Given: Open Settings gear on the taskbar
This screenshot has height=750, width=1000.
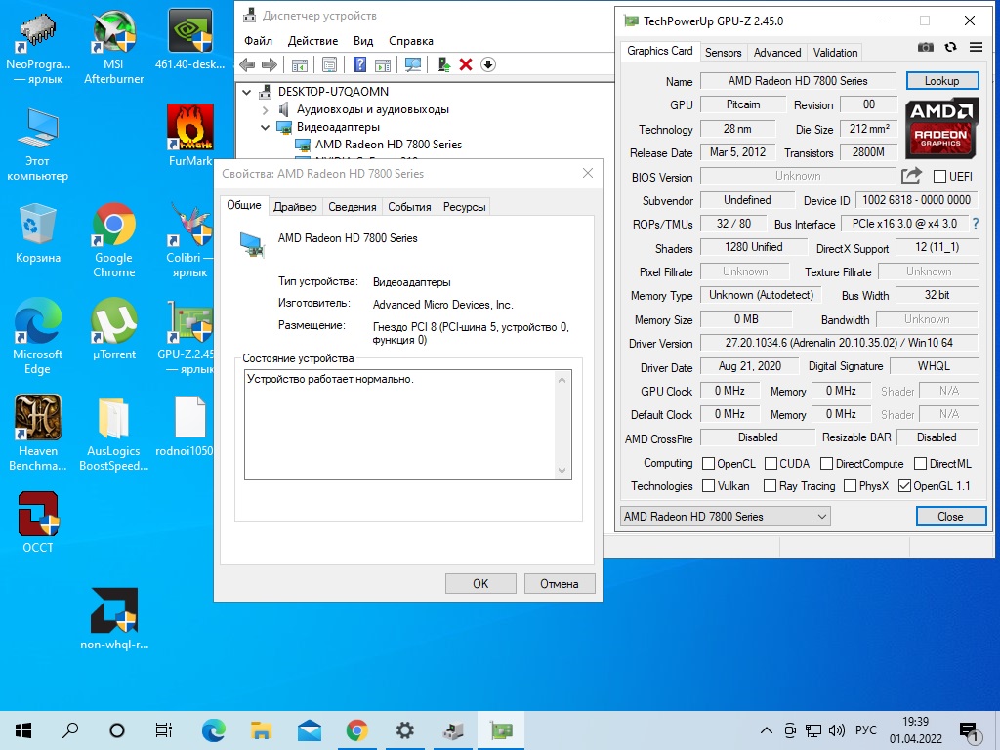Looking at the screenshot, I should [x=405, y=730].
